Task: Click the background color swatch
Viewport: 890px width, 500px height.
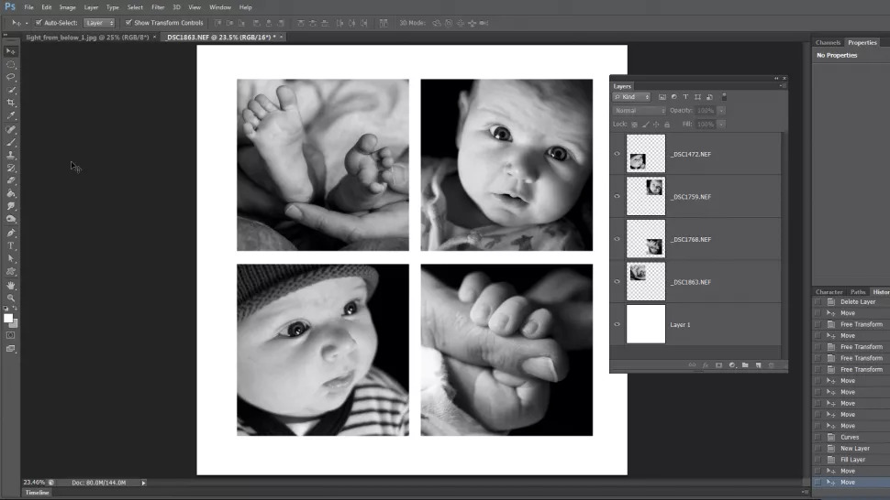Action: 15,324
